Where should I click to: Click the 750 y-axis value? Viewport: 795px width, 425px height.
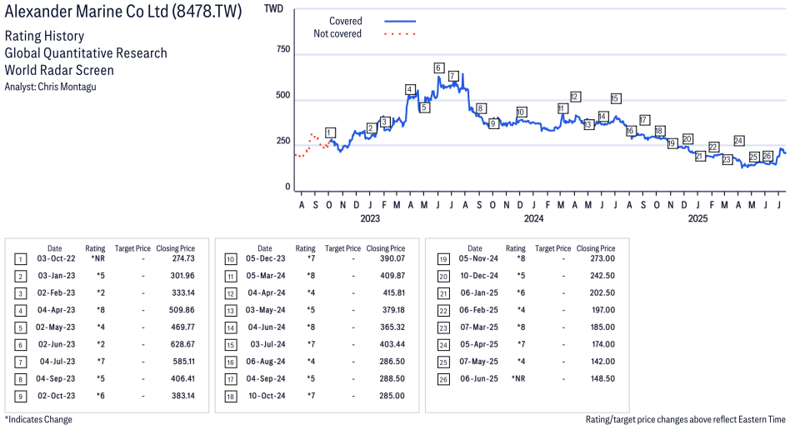[283, 49]
